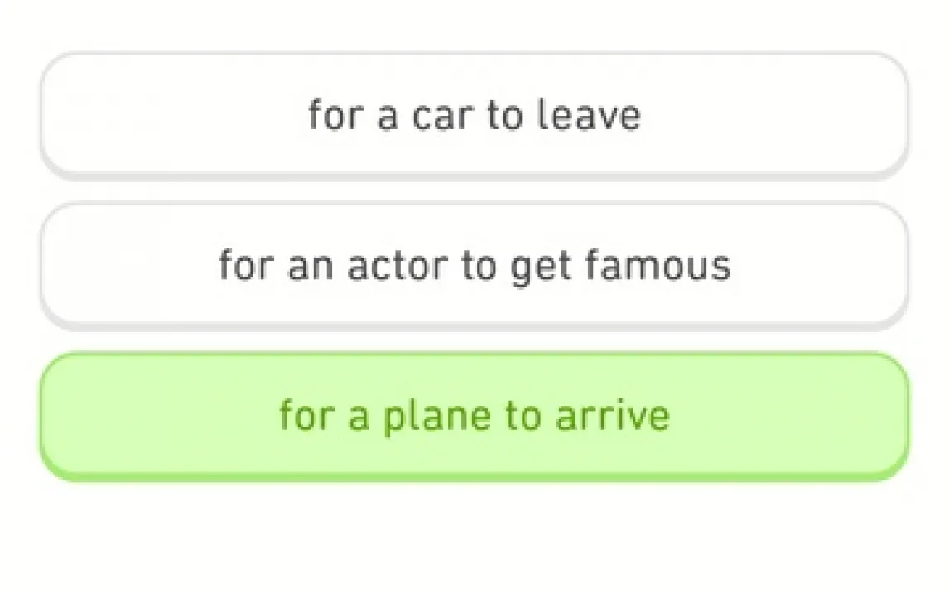Switch answer to the actor option
The height and width of the screenshot is (593, 949).
(x=474, y=265)
